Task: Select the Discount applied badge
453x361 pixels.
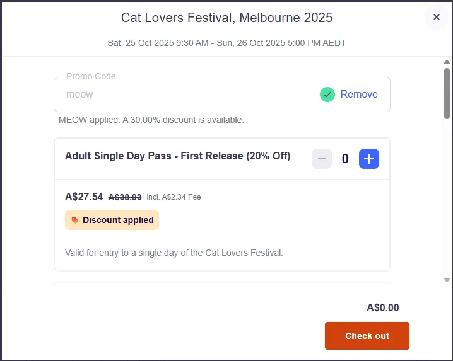Action: (112, 220)
